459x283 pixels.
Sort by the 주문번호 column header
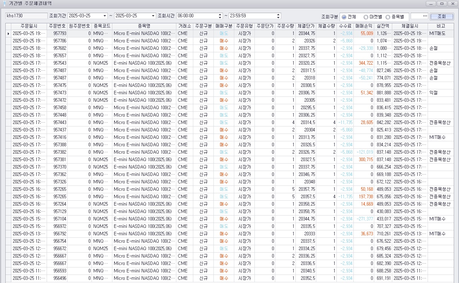point(57,26)
